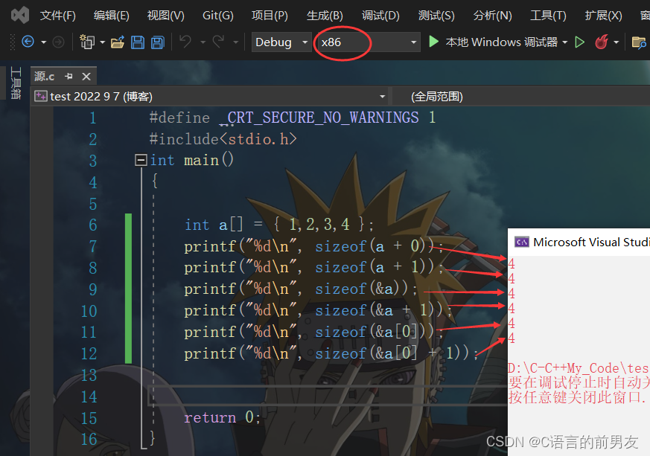650x456 pixels.
Task: Click the toolbar drag handle grip
Action: (13, 42)
